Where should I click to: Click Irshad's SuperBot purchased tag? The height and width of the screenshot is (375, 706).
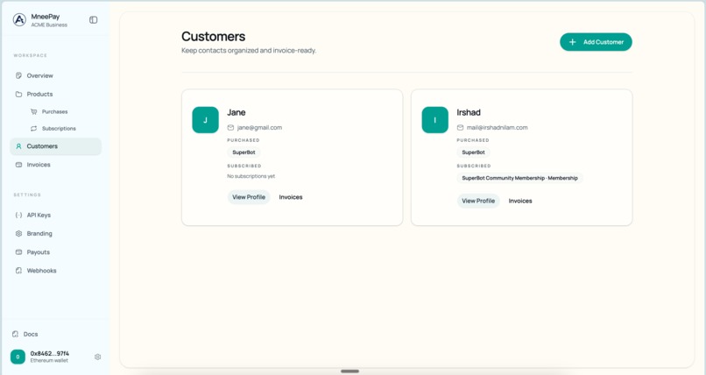473,152
